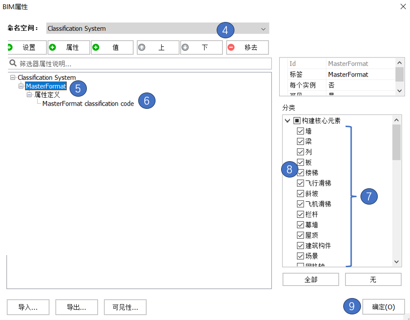Screen dimensions: 410x320
Task: Click the 筛选器属性说明 search field
Action: pos(140,64)
